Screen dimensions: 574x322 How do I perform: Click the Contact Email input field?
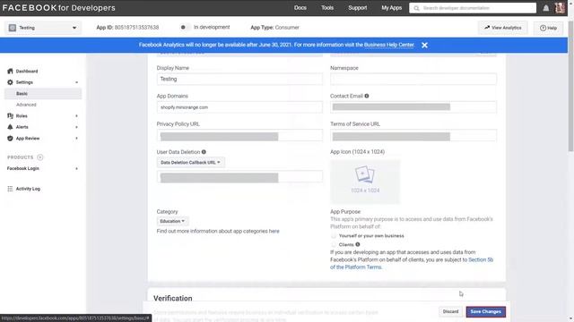tap(413, 107)
